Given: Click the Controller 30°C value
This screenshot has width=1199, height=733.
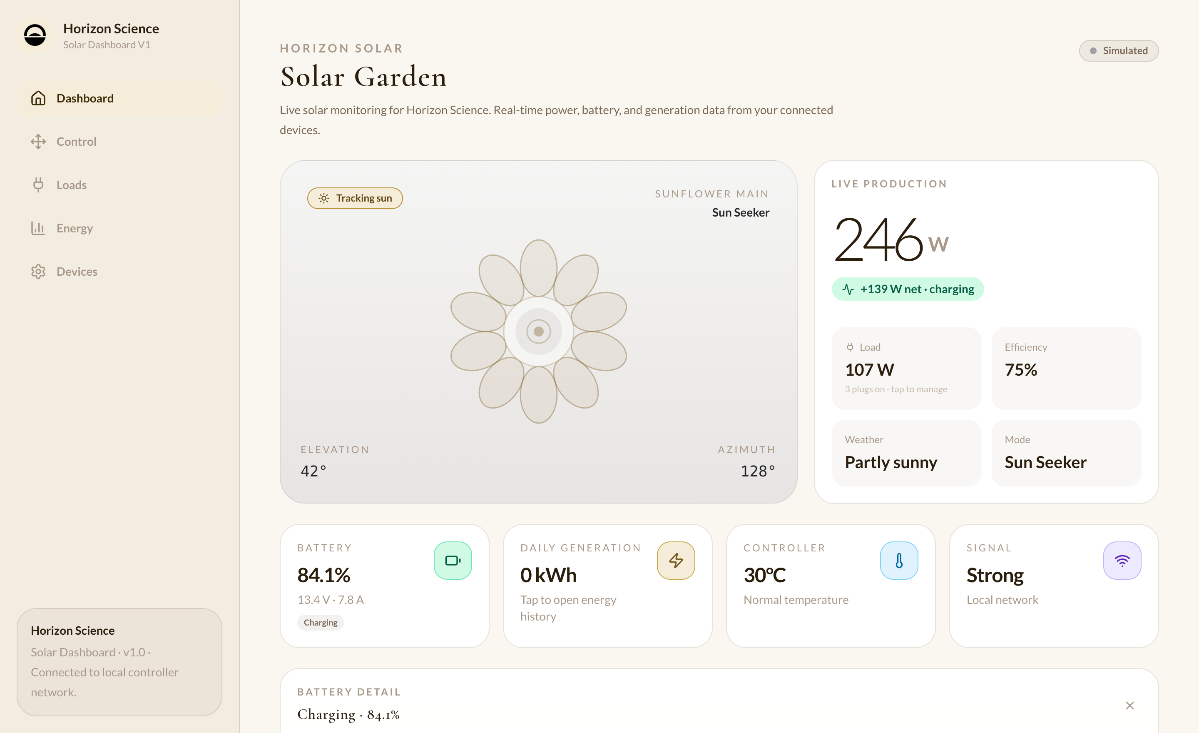Looking at the screenshot, I should point(764,575).
